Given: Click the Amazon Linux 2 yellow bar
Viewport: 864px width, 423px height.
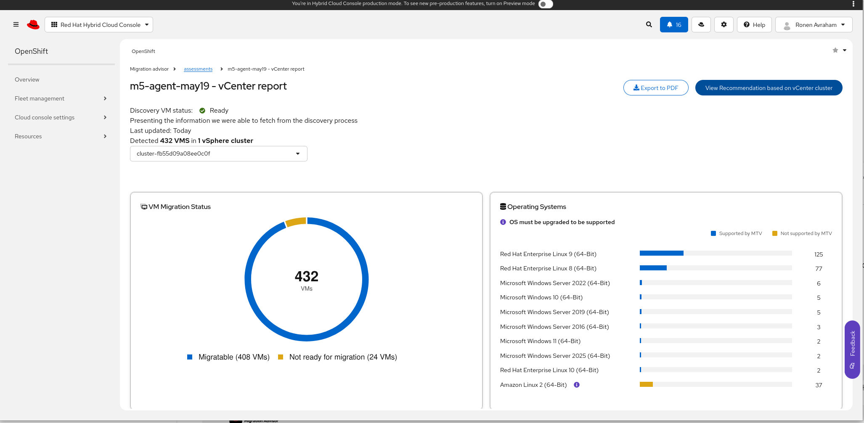Looking at the screenshot, I should pos(646,384).
